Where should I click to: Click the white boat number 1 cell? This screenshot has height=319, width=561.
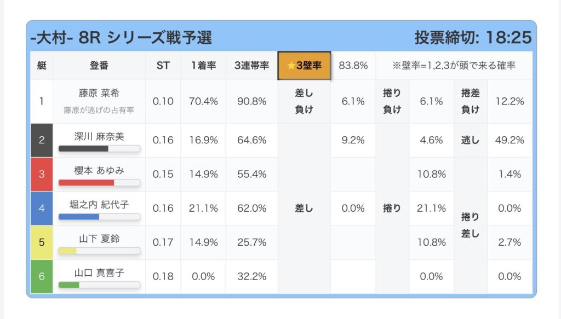[x=42, y=101]
